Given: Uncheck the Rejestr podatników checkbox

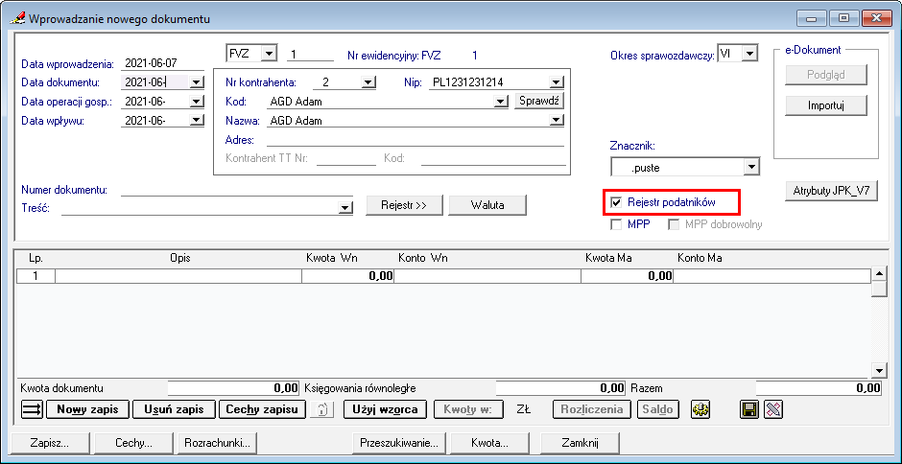Looking at the screenshot, I should pyautogui.click(x=617, y=203).
